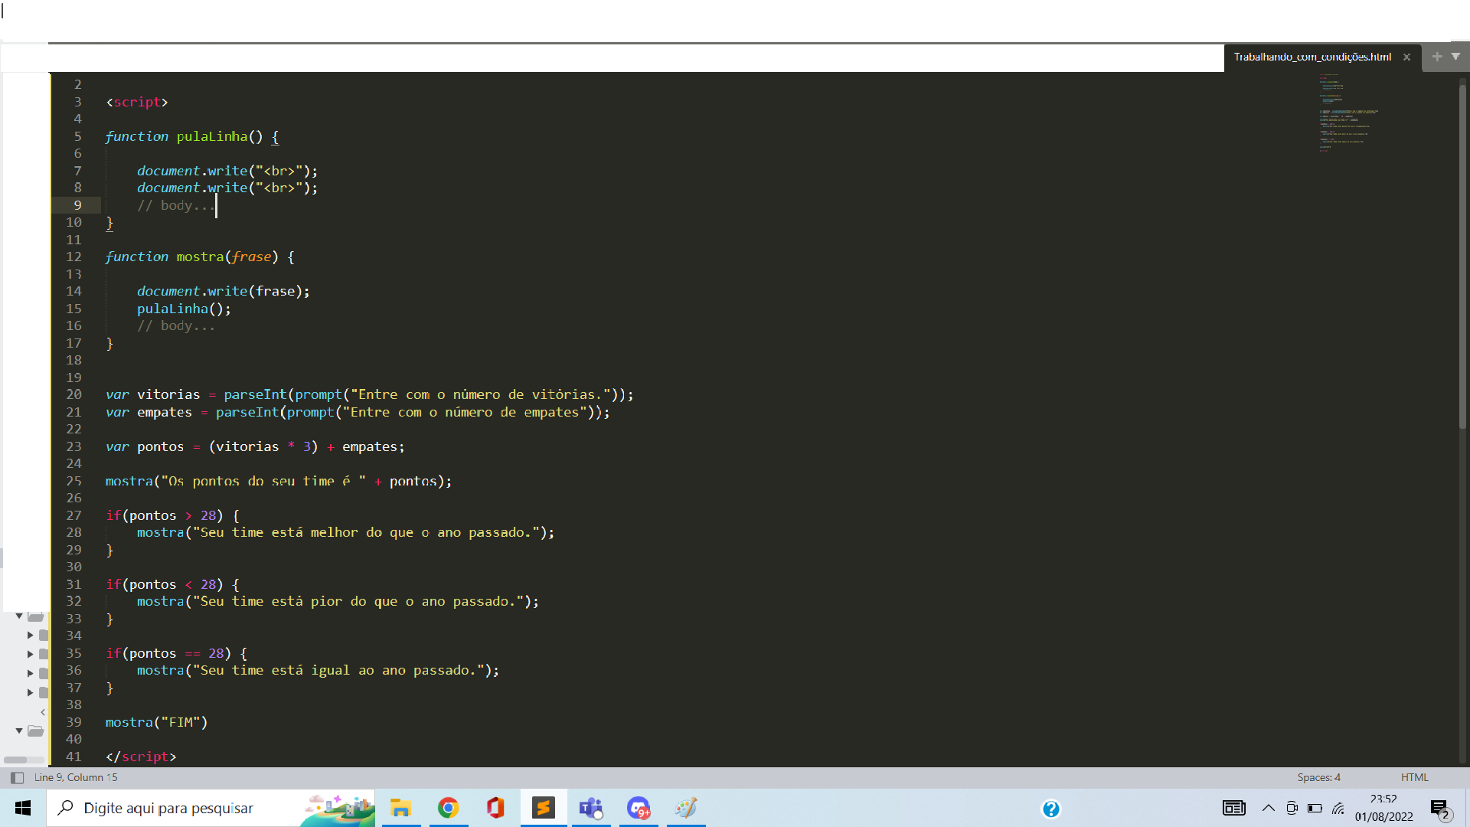Click 'Seu time está pior' message line

click(x=338, y=601)
